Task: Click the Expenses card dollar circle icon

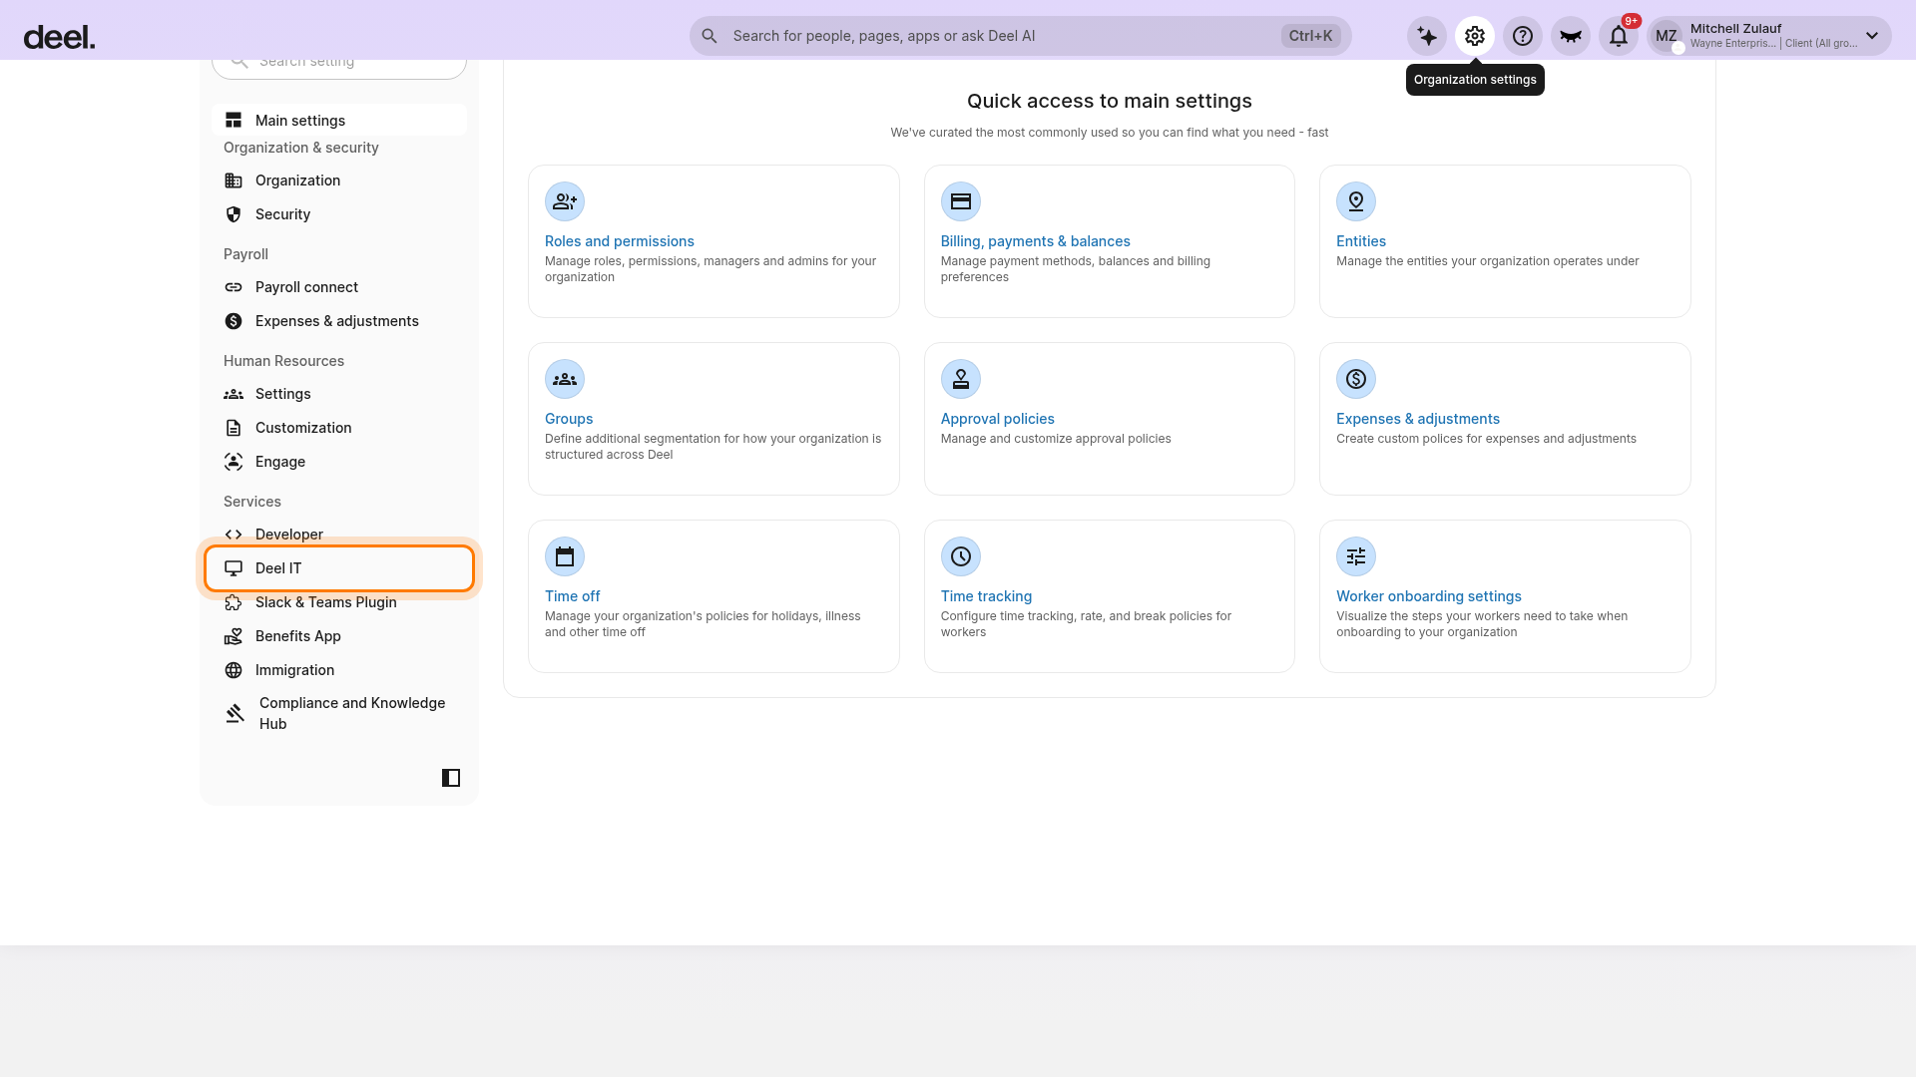Action: tap(1356, 379)
